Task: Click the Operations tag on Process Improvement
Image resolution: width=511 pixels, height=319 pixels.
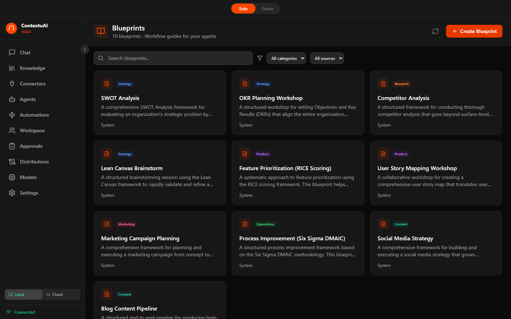Action: (265, 224)
